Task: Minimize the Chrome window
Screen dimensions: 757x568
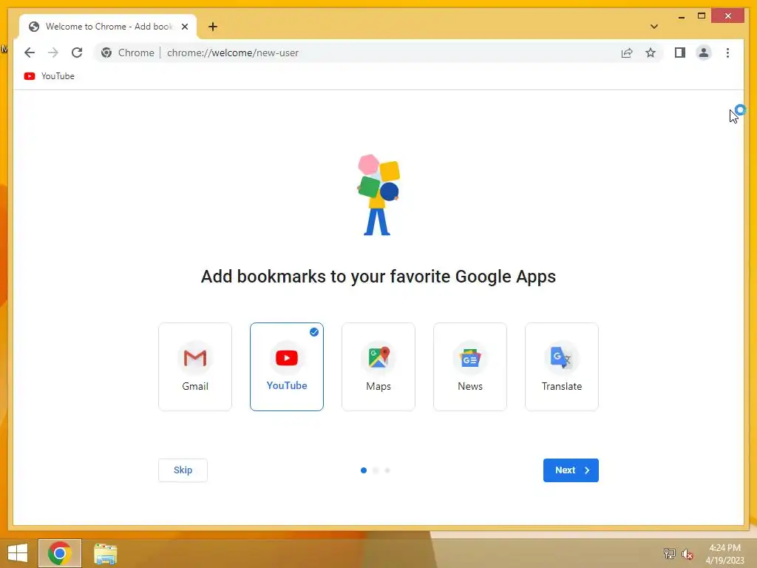Action: (x=681, y=16)
